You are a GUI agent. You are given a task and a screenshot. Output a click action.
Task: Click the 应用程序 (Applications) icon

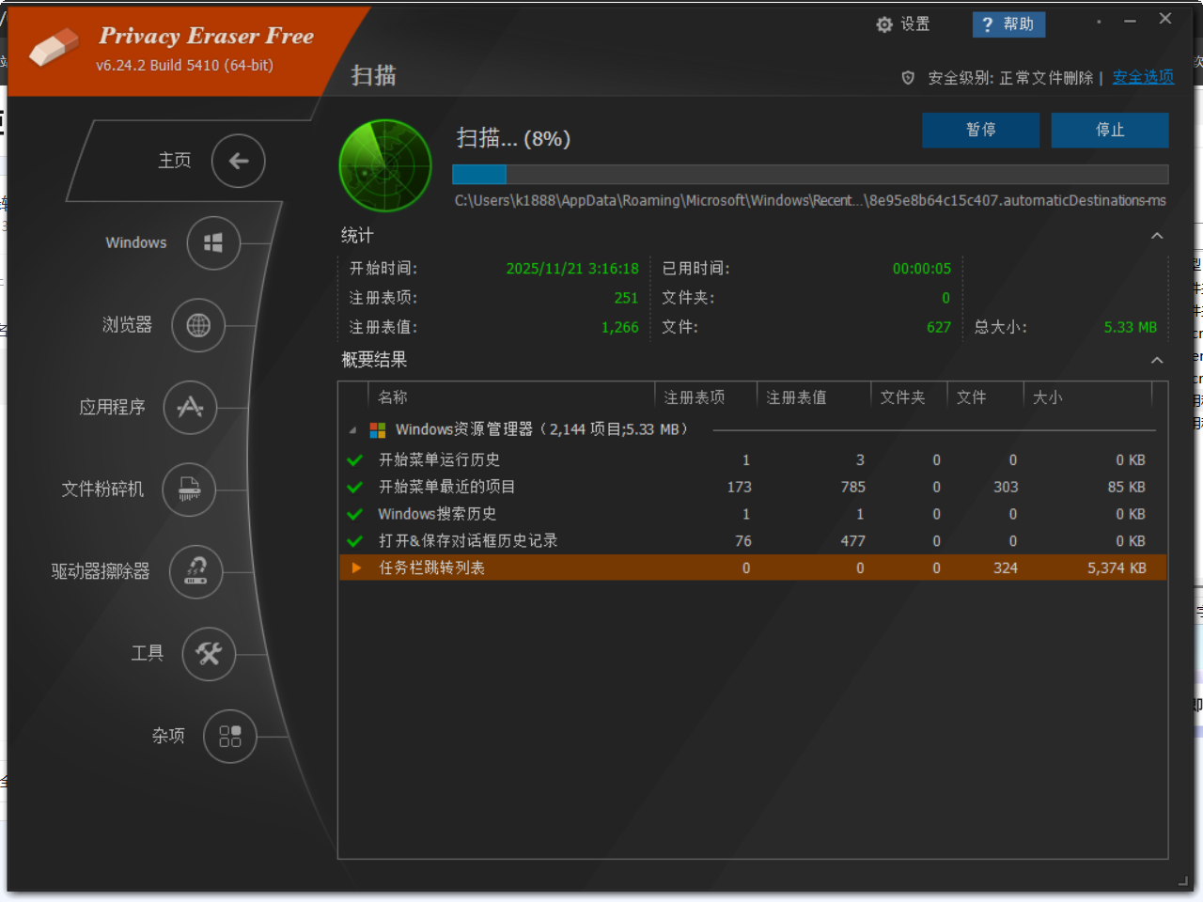click(x=191, y=408)
